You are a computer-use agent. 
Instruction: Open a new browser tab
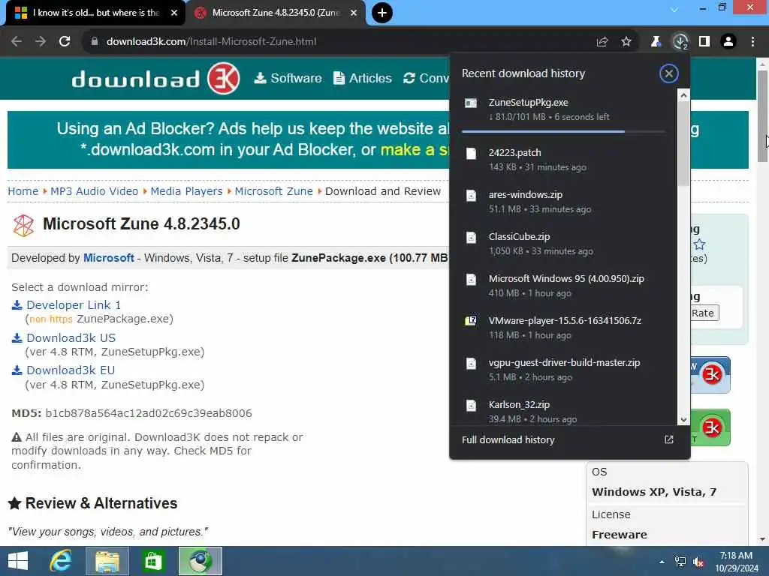point(382,13)
